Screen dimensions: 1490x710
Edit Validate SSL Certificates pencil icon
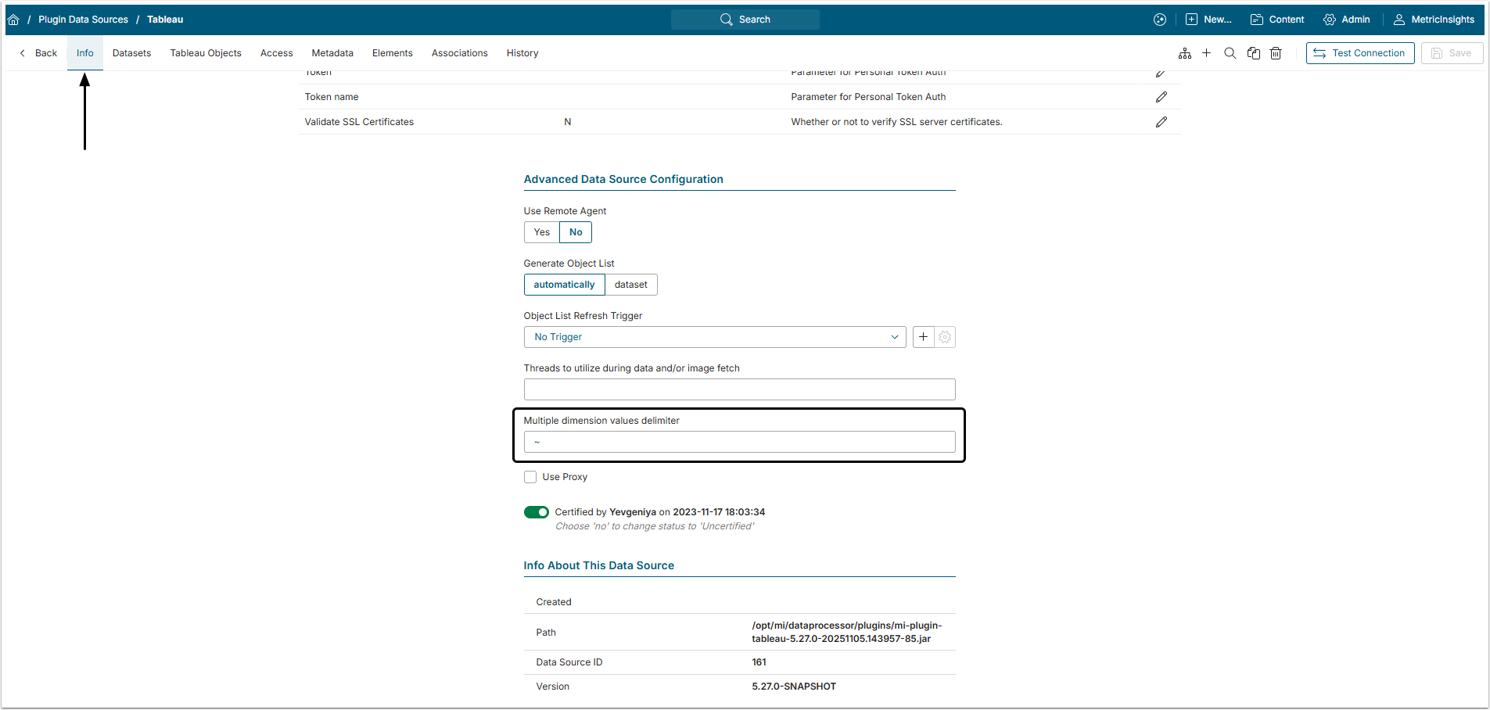click(1161, 122)
